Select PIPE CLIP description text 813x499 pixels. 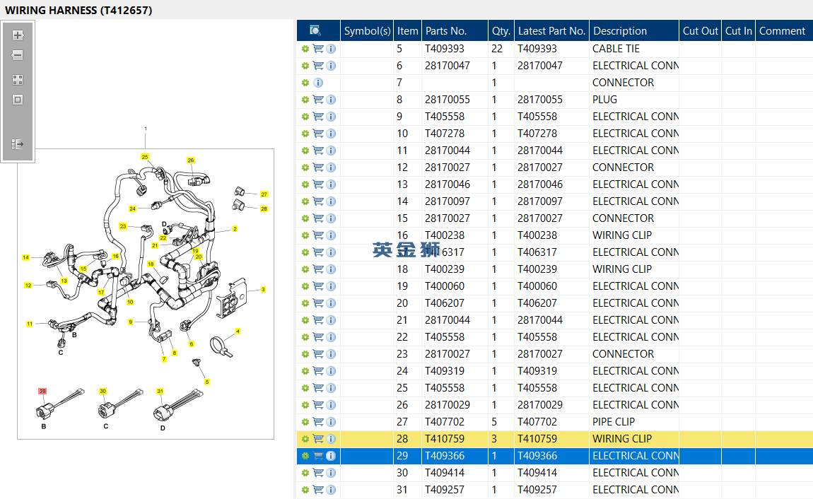(614, 422)
